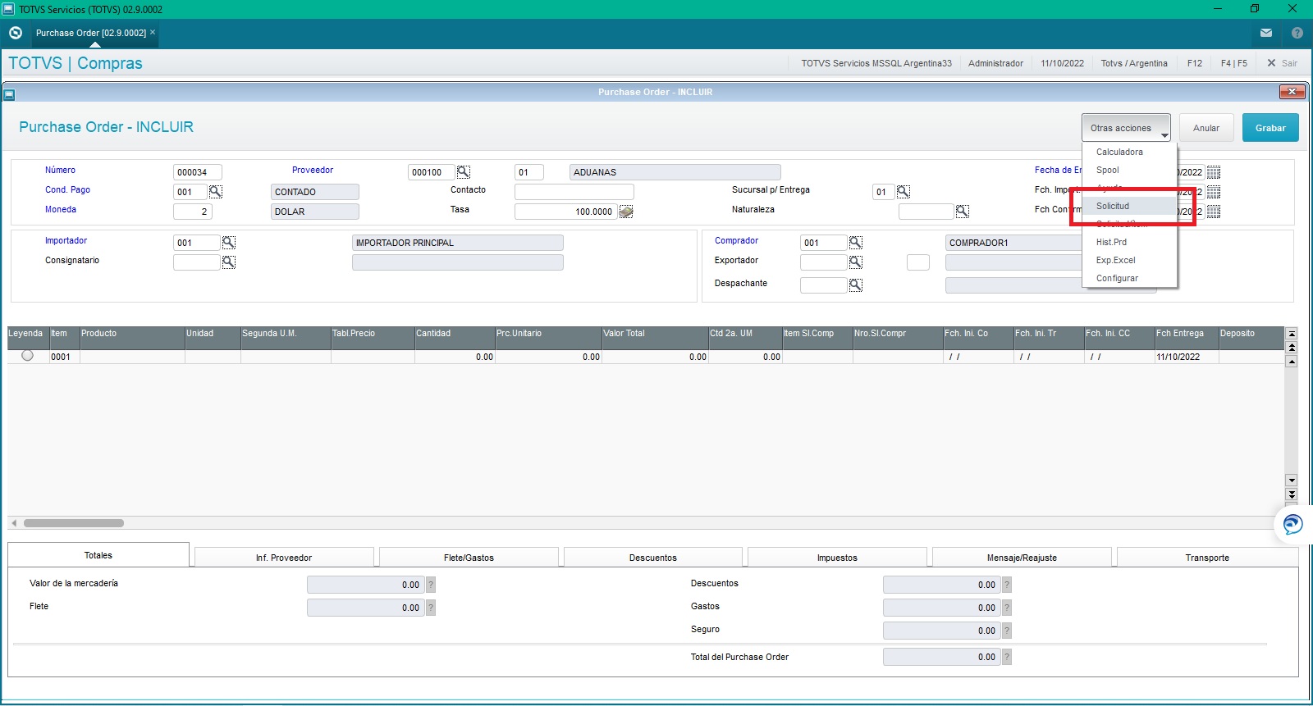Viewport: 1313px width, 706px height.
Task: Click the mail envelope icon in header
Action: coord(1266,33)
